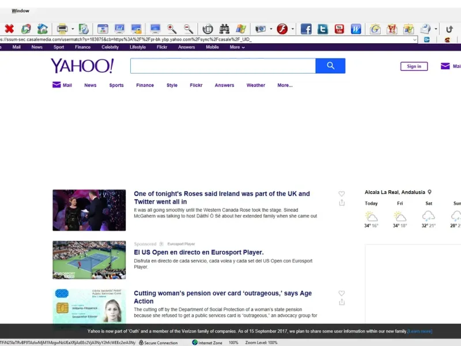This screenshot has width=461, height=346.
Task: Click the binoculars find icon
Action: 224,29
